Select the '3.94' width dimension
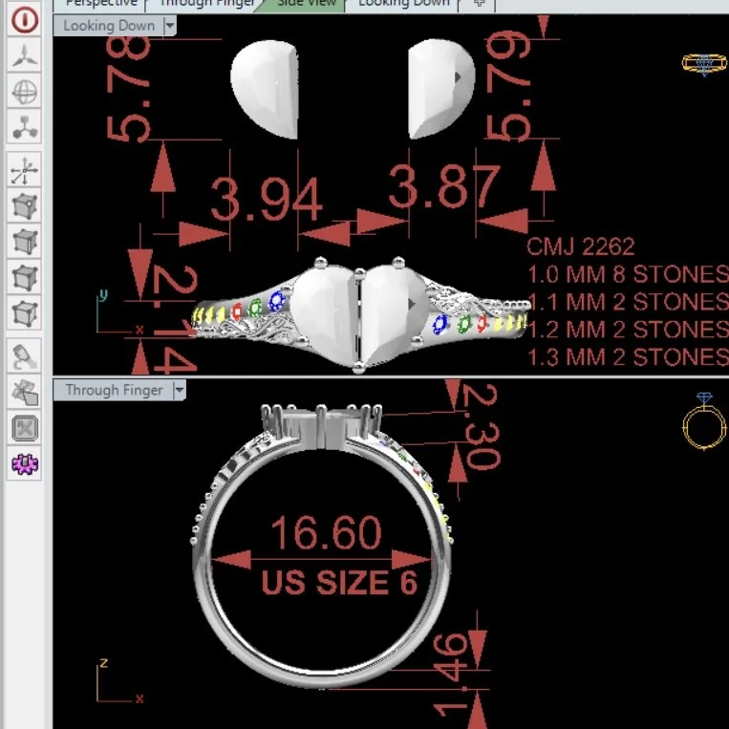Image resolution: width=729 pixels, height=729 pixels. click(267, 200)
